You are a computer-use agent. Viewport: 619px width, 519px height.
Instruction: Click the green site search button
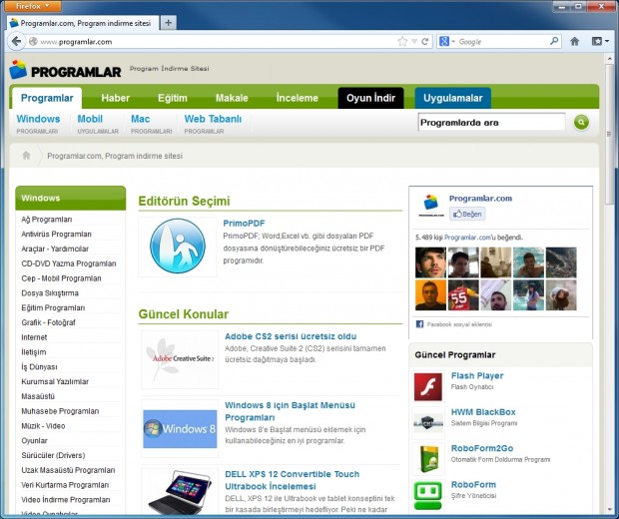(x=581, y=123)
